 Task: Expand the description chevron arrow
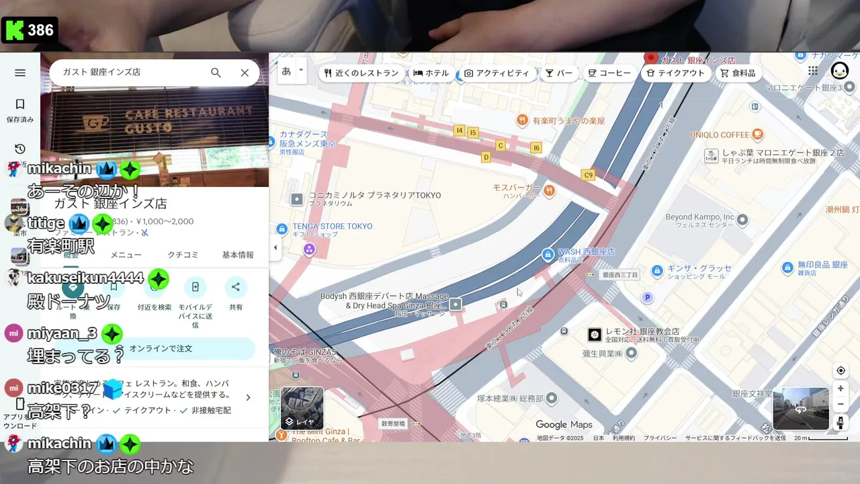(x=248, y=397)
